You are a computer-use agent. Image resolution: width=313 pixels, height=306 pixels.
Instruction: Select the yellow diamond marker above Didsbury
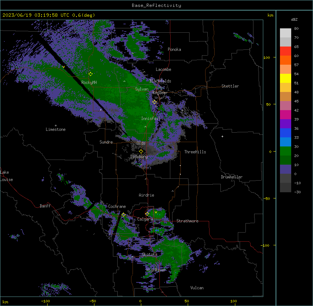click(x=141, y=152)
